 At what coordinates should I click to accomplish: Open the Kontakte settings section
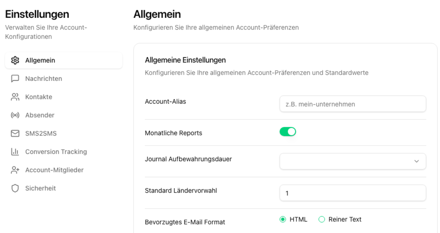coord(39,97)
